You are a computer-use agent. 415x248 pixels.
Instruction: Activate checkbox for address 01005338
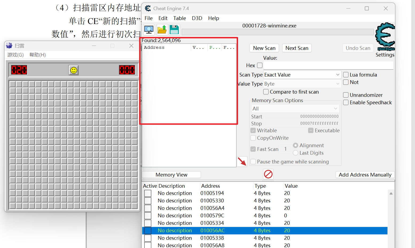coord(148,238)
